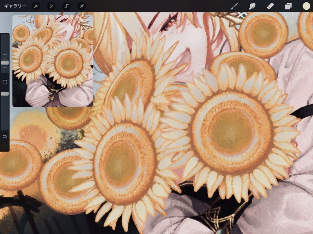Click the brush opacity slider handle
This screenshot has width=313, height=234.
[x=5, y=94]
